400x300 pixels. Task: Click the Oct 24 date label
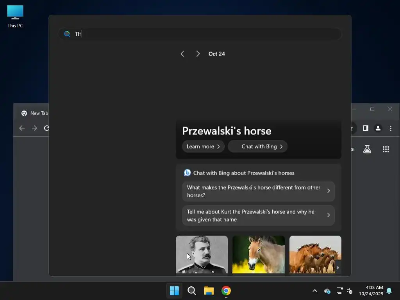click(x=216, y=54)
